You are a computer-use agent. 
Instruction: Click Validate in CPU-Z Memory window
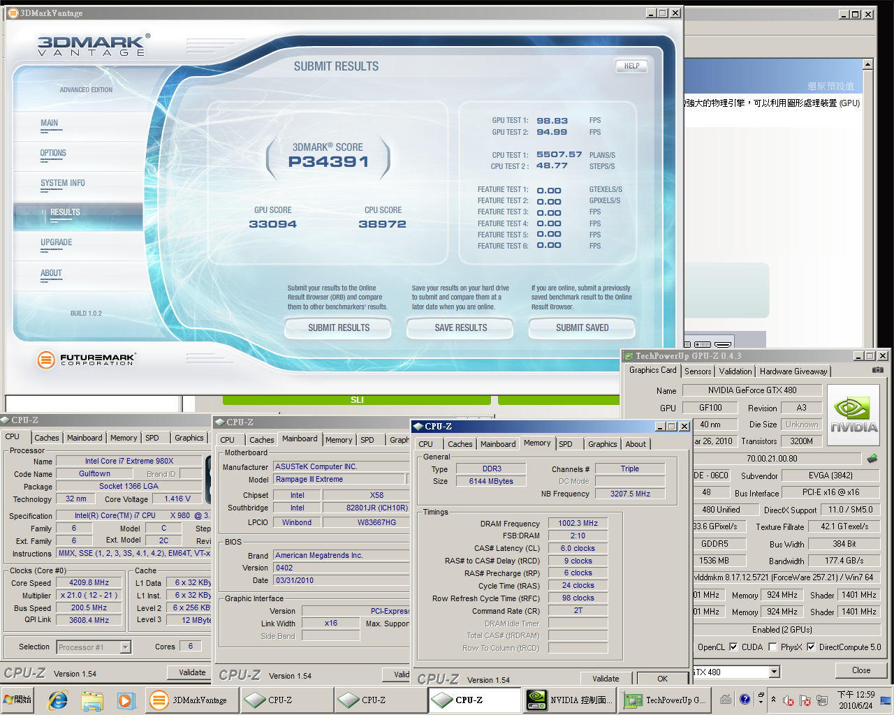[x=606, y=679]
